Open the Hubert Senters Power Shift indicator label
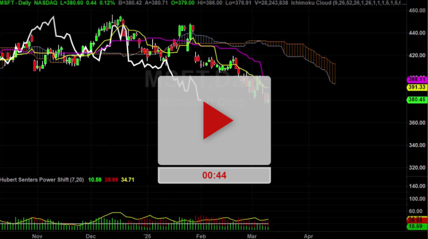 pos(42,180)
